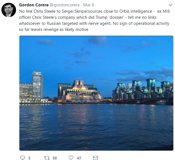175x160 pixels.
Task: Open the tweet by clicking its text
Action: click(x=95, y=20)
